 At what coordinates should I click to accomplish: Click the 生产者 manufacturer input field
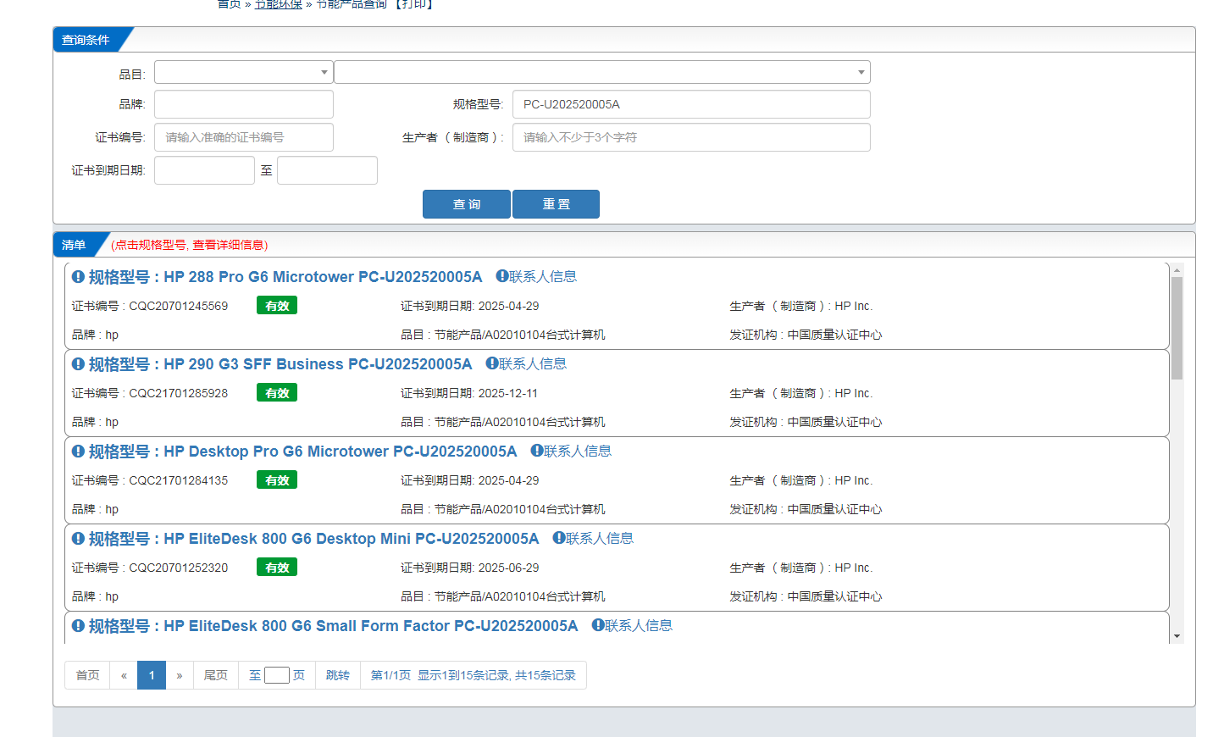click(x=690, y=137)
